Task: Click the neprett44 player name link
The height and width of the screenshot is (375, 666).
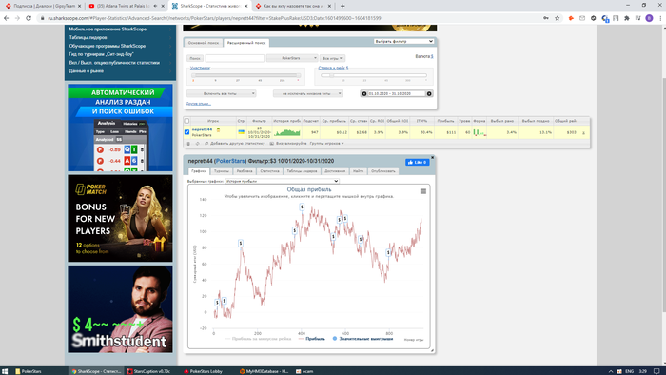Action: coord(202,129)
